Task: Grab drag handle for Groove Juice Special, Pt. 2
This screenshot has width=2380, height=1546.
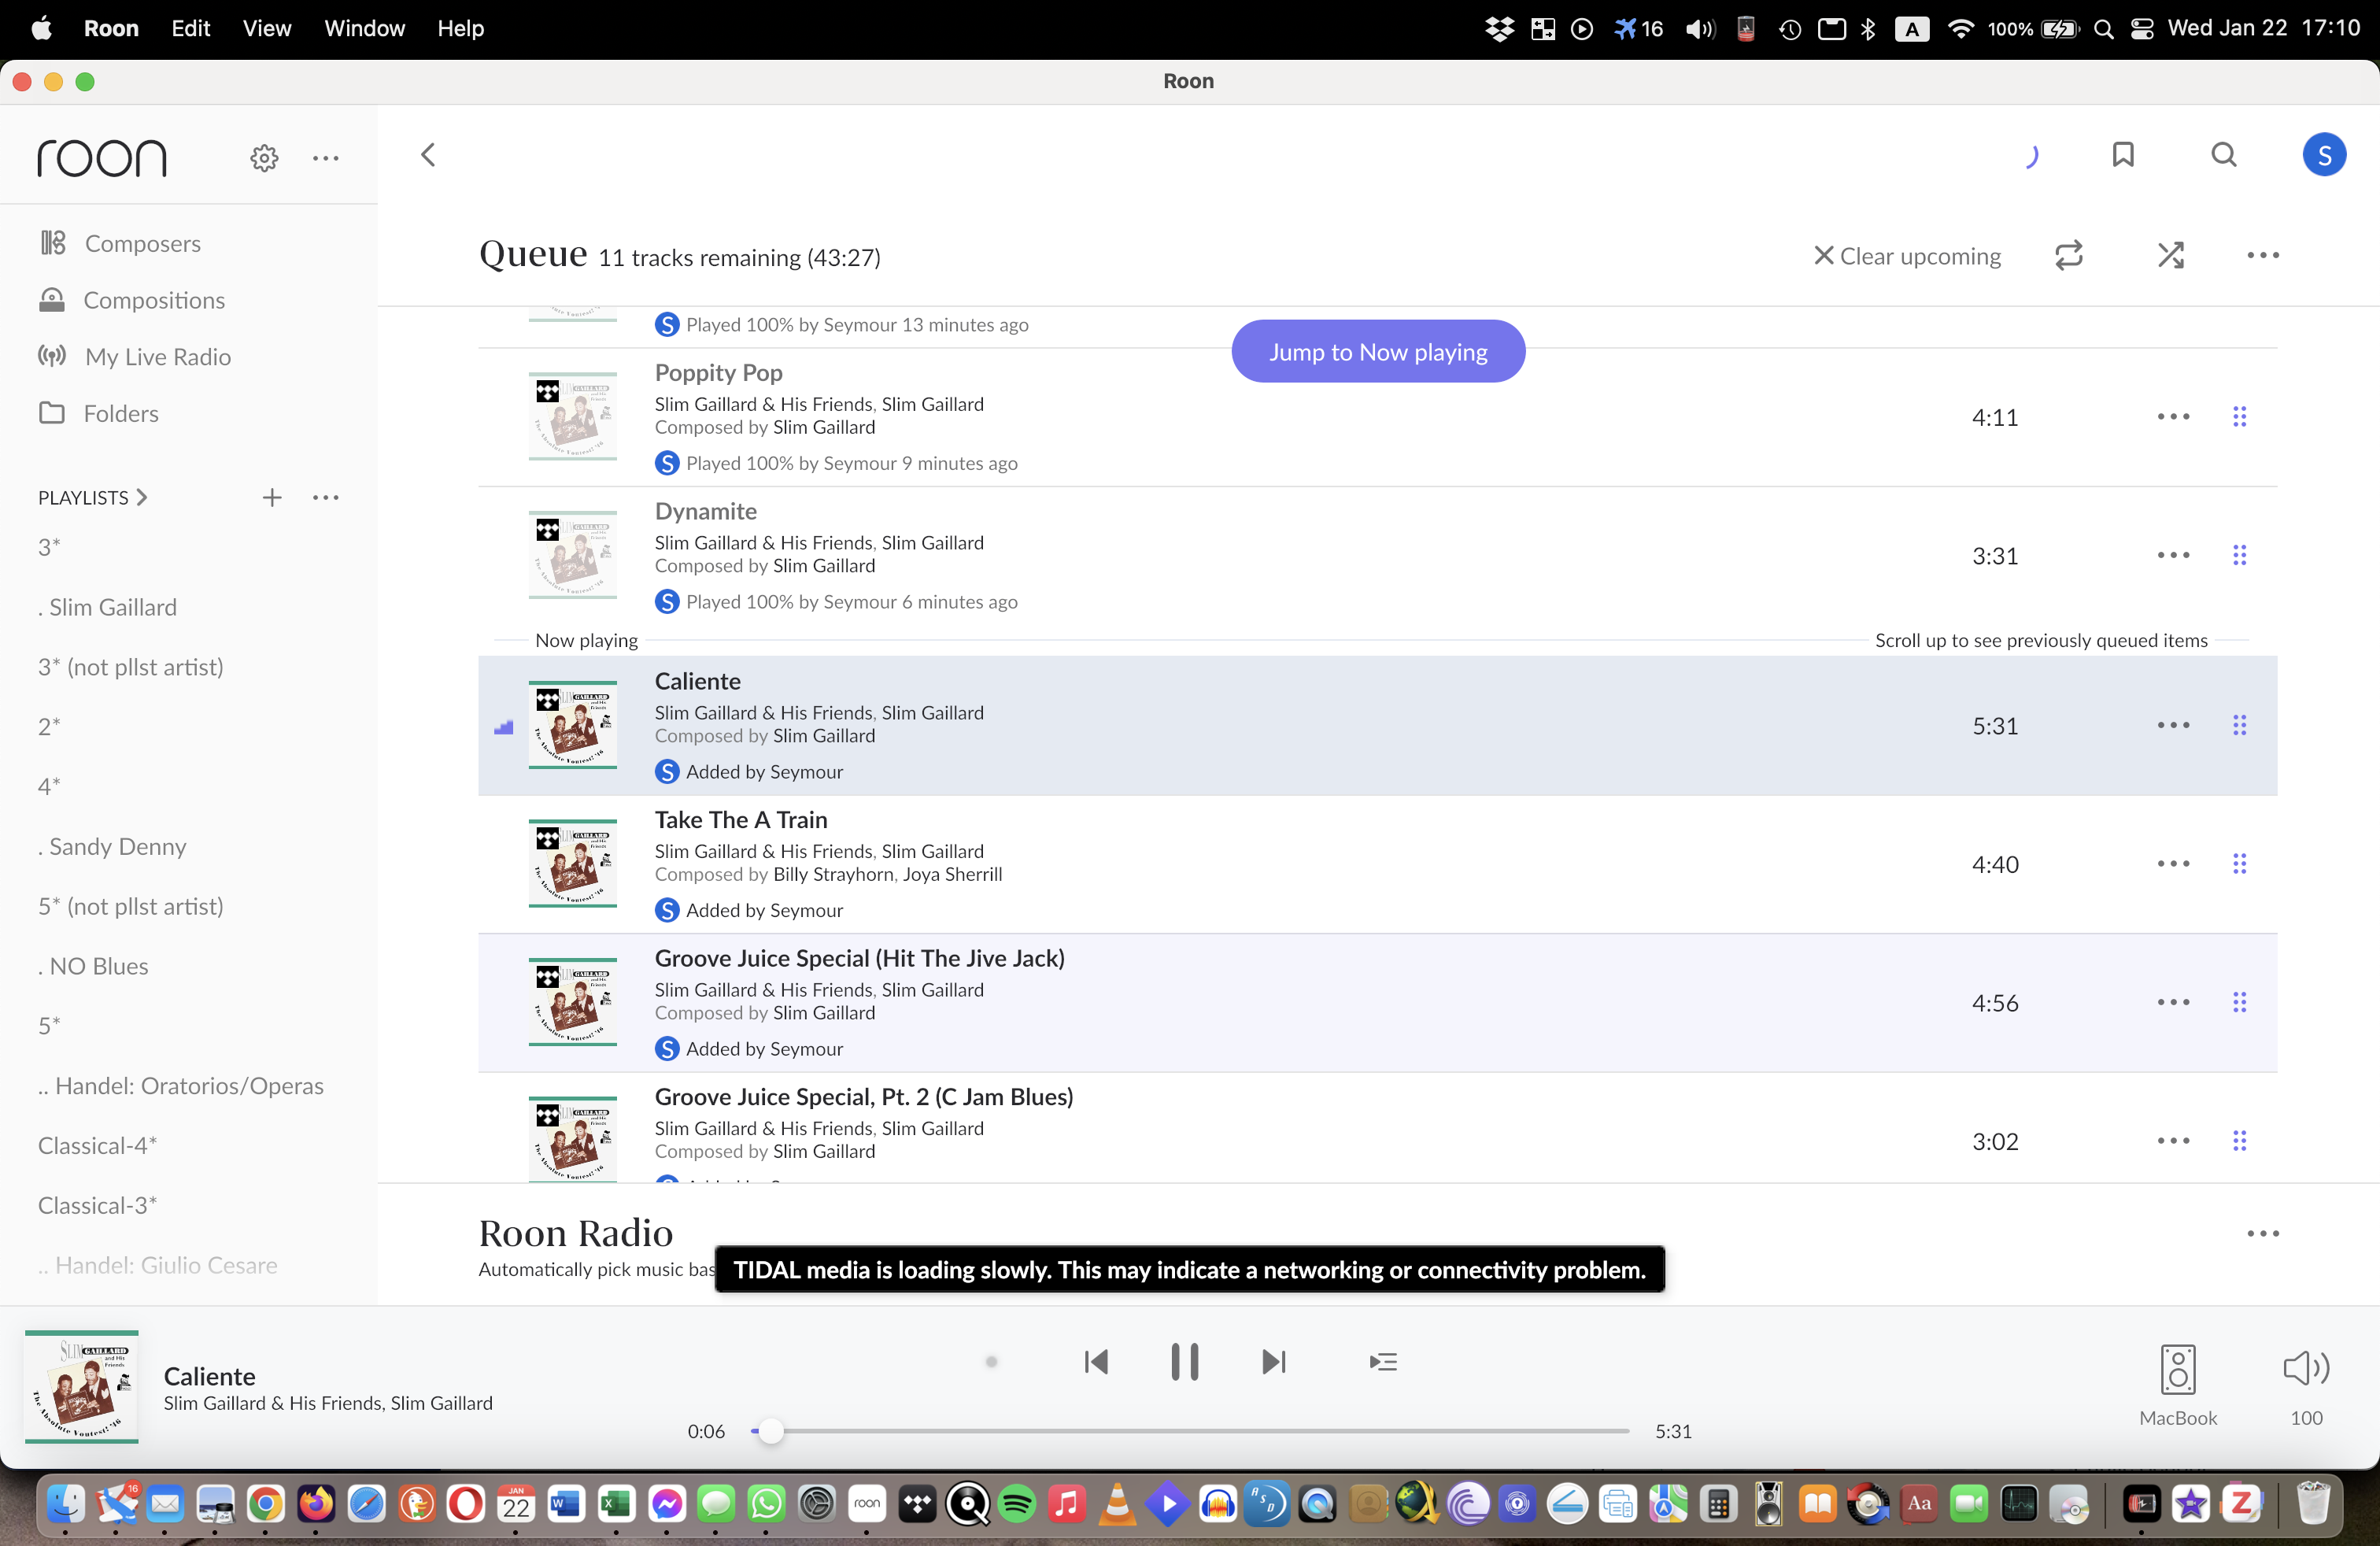Action: pos(2240,1140)
